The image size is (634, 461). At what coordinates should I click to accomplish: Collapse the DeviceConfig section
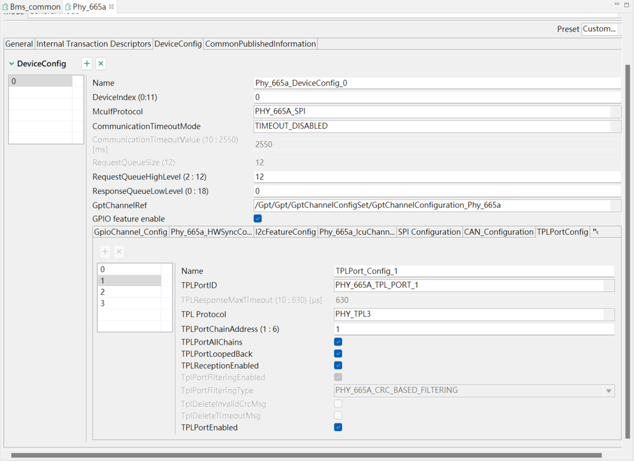coord(11,64)
